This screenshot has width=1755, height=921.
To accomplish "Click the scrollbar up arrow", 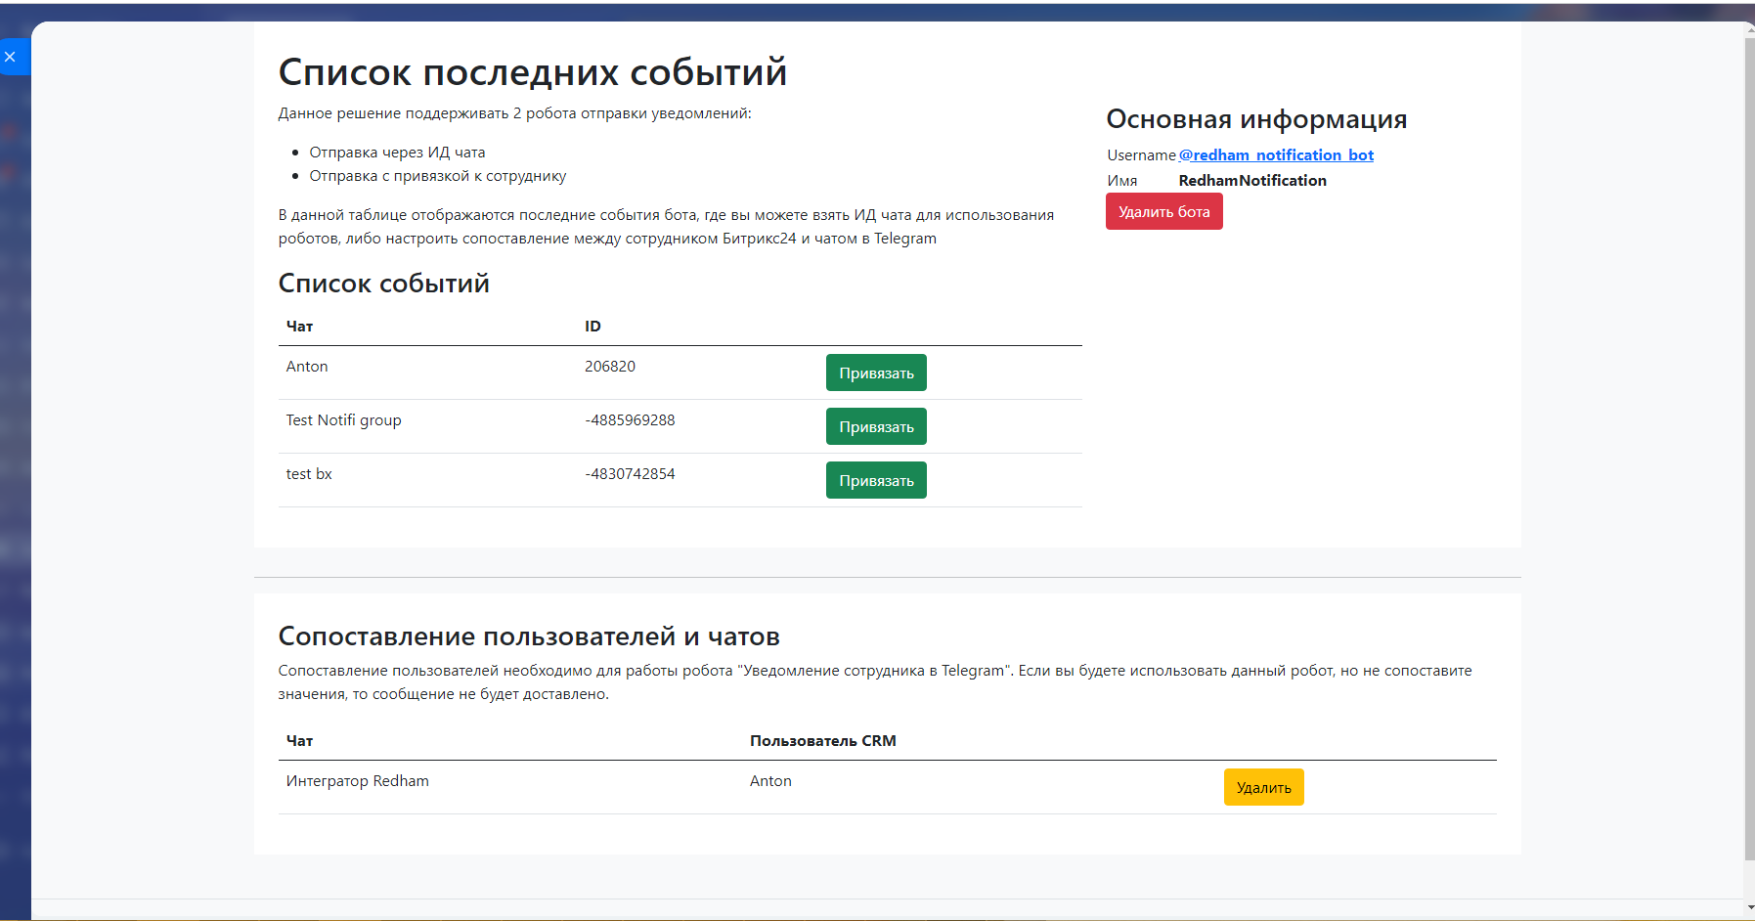I will 1749,29.
